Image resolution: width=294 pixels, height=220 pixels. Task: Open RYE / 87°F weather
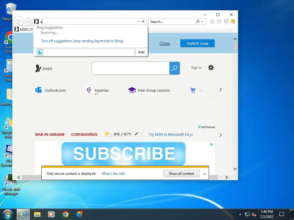point(118,134)
